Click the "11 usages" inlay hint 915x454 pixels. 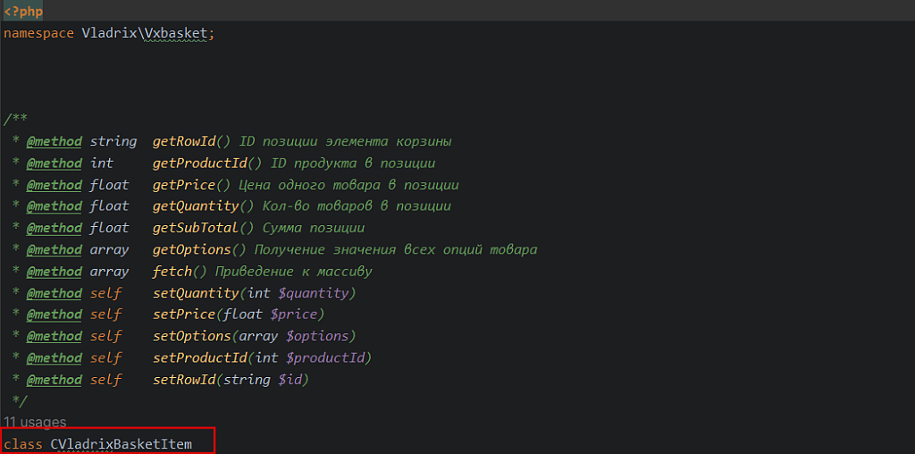tap(35, 422)
